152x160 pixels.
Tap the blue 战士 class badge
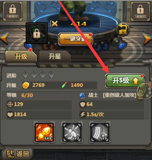(x=82, y=95)
